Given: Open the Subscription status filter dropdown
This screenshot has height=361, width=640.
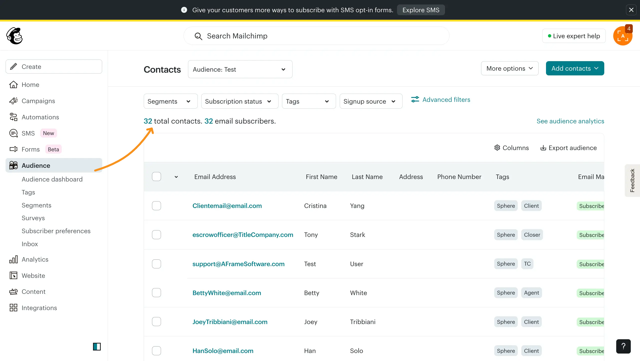Looking at the screenshot, I should 239,101.
